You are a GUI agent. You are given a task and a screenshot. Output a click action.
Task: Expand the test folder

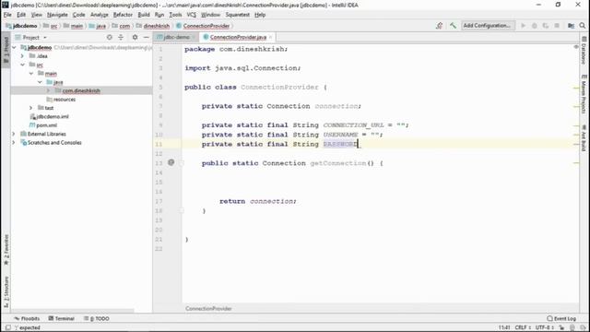(31, 108)
